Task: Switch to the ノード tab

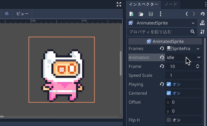Action: pos(171,4)
